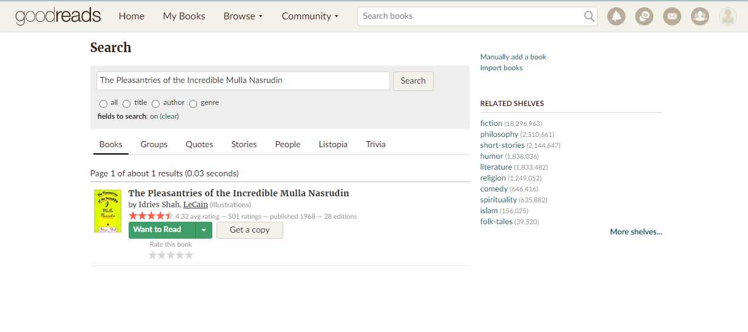This screenshot has height=332, width=748.
Task: Open the spirituality shelf link
Action: (x=499, y=200)
